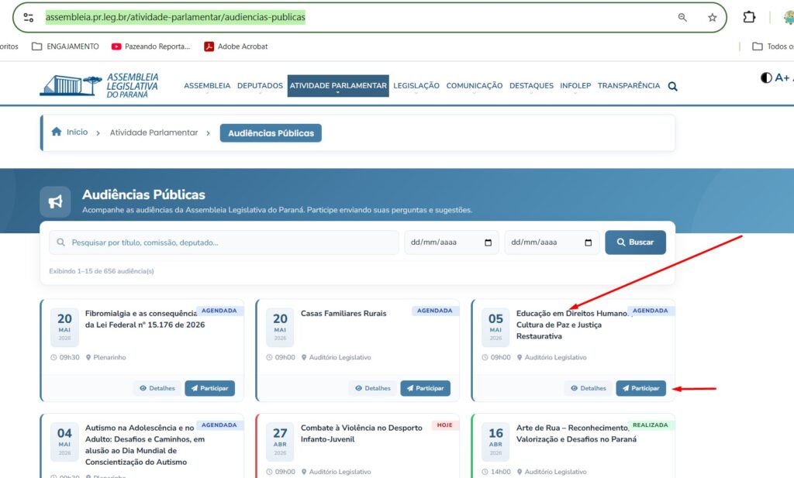Open the site search magnifier icon
Viewport: 794px width, 478px height.
click(x=672, y=86)
